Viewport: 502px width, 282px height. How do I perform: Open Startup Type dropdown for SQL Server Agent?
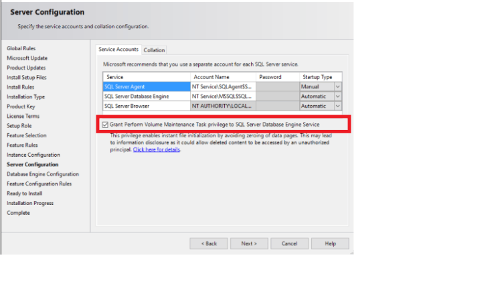pyautogui.click(x=338, y=86)
